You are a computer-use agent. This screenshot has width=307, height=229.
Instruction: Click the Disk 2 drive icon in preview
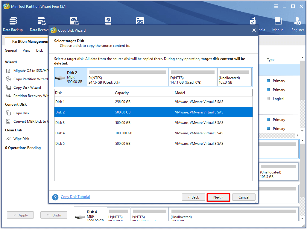(x=60, y=78)
